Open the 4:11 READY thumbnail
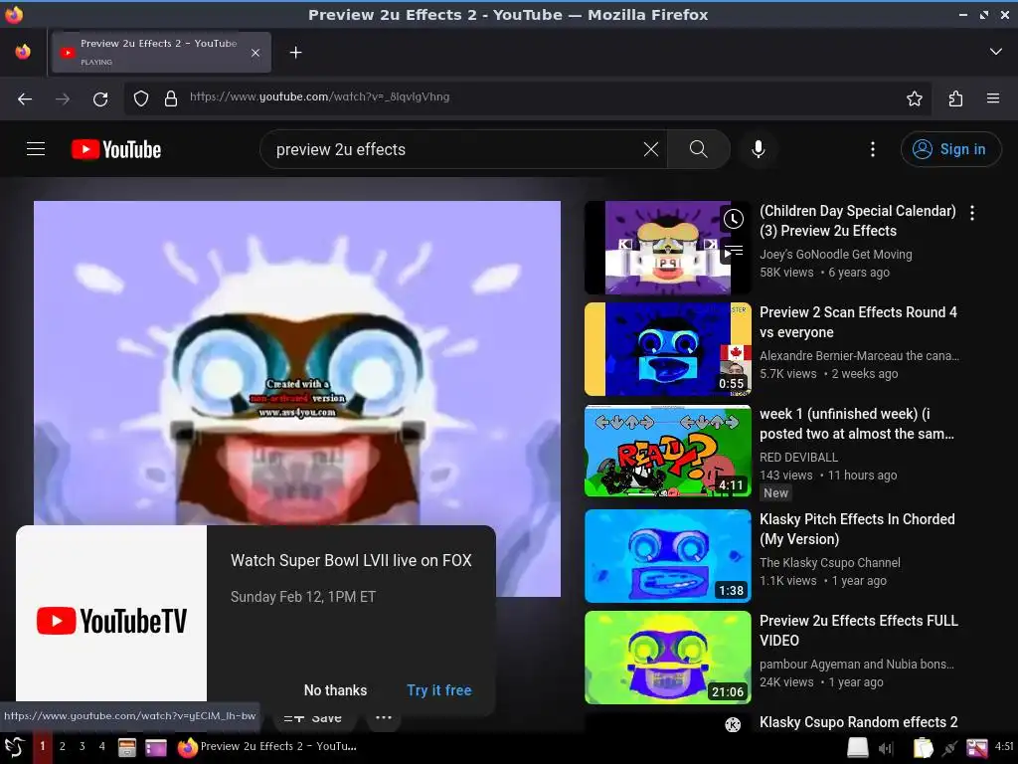The image size is (1018, 764). (x=667, y=451)
